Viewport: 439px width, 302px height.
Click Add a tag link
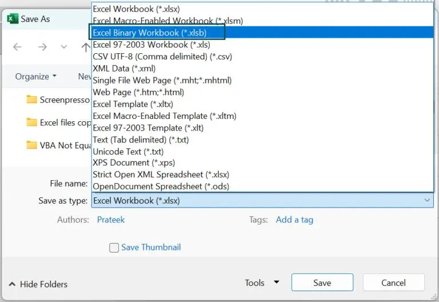pyautogui.click(x=294, y=220)
